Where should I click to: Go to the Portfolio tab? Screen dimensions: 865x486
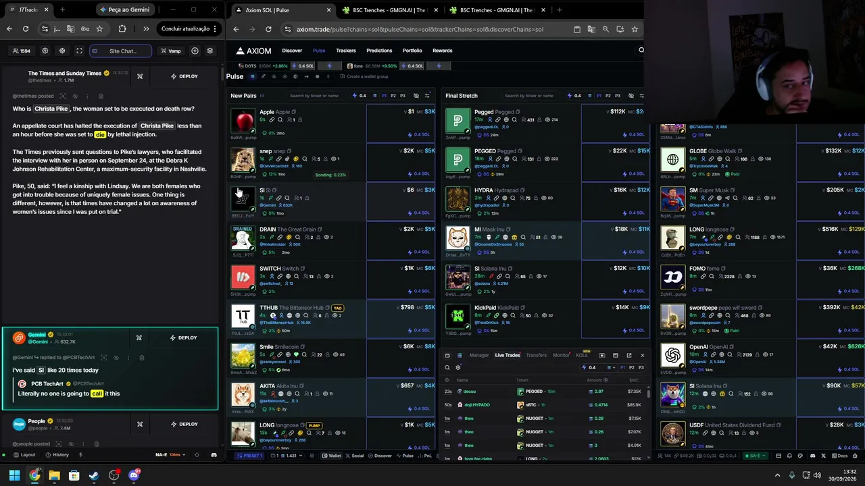(x=412, y=51)
